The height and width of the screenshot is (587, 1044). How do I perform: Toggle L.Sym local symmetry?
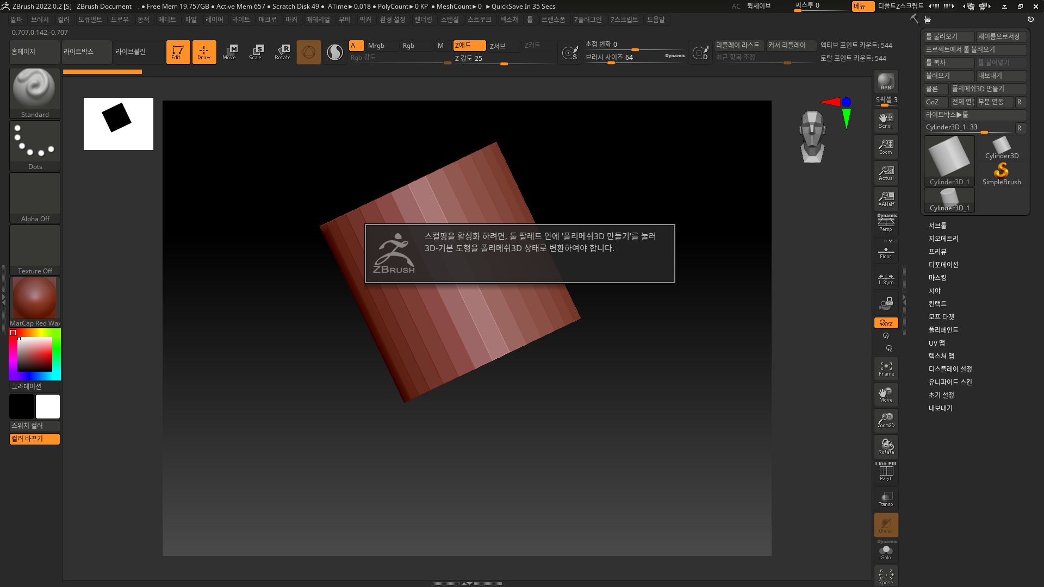click(x=886, y=278)
